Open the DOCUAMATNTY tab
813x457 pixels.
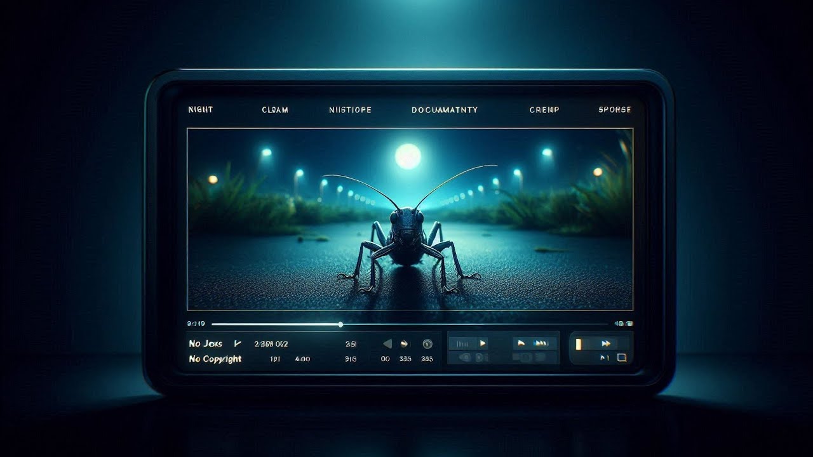point(445,110)
